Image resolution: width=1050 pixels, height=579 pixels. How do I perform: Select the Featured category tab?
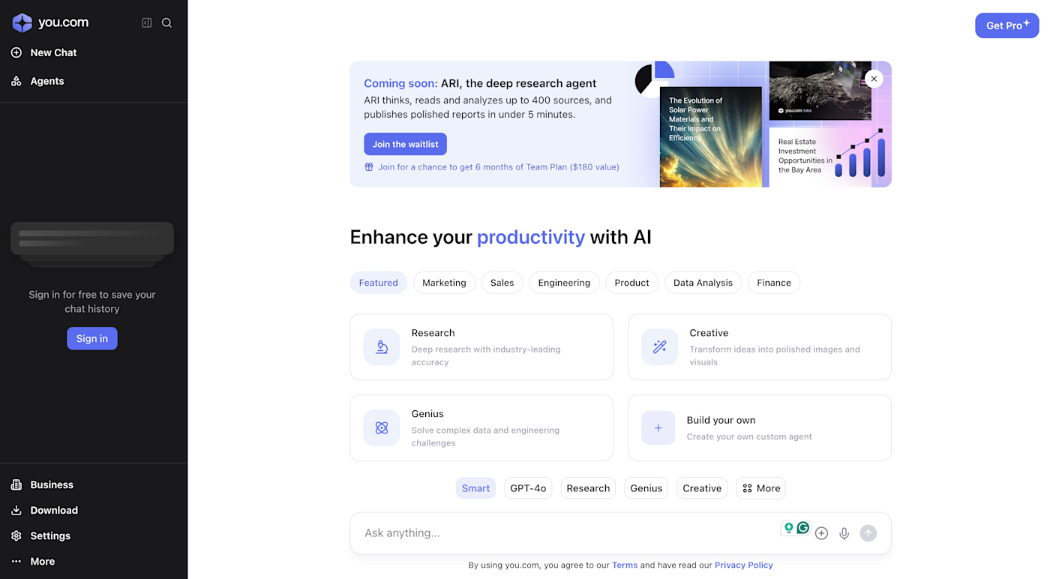coord(379,283)
